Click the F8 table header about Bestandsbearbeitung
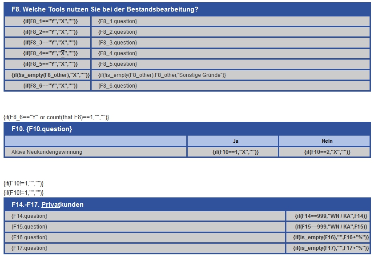Image resolution: width=374 pixels, height=261 pixels. pyautogui.click(x=105, y=9)
